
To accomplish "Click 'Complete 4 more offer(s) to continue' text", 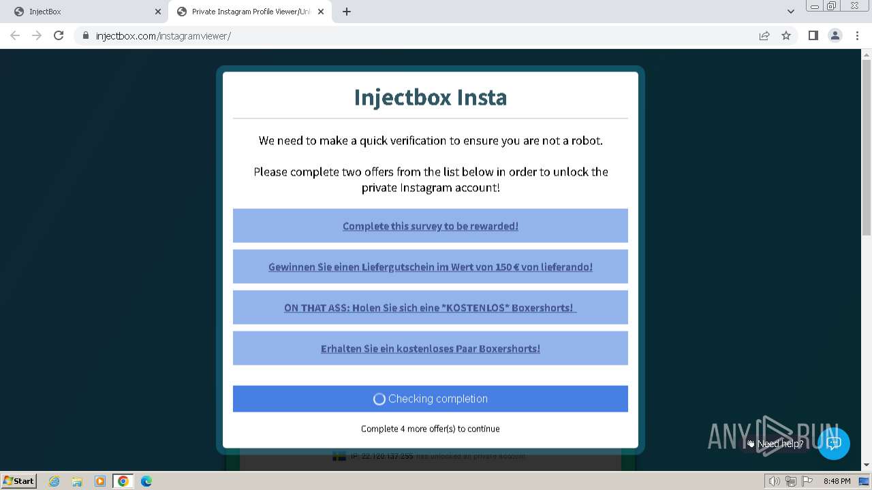I will tap(431, 429).
